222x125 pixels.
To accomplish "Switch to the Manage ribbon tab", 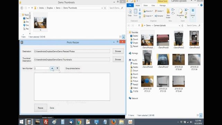I will [x=163, y=6].
